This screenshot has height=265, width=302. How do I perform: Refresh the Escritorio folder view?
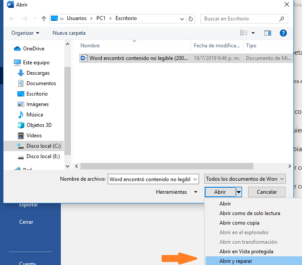[191, 19]
